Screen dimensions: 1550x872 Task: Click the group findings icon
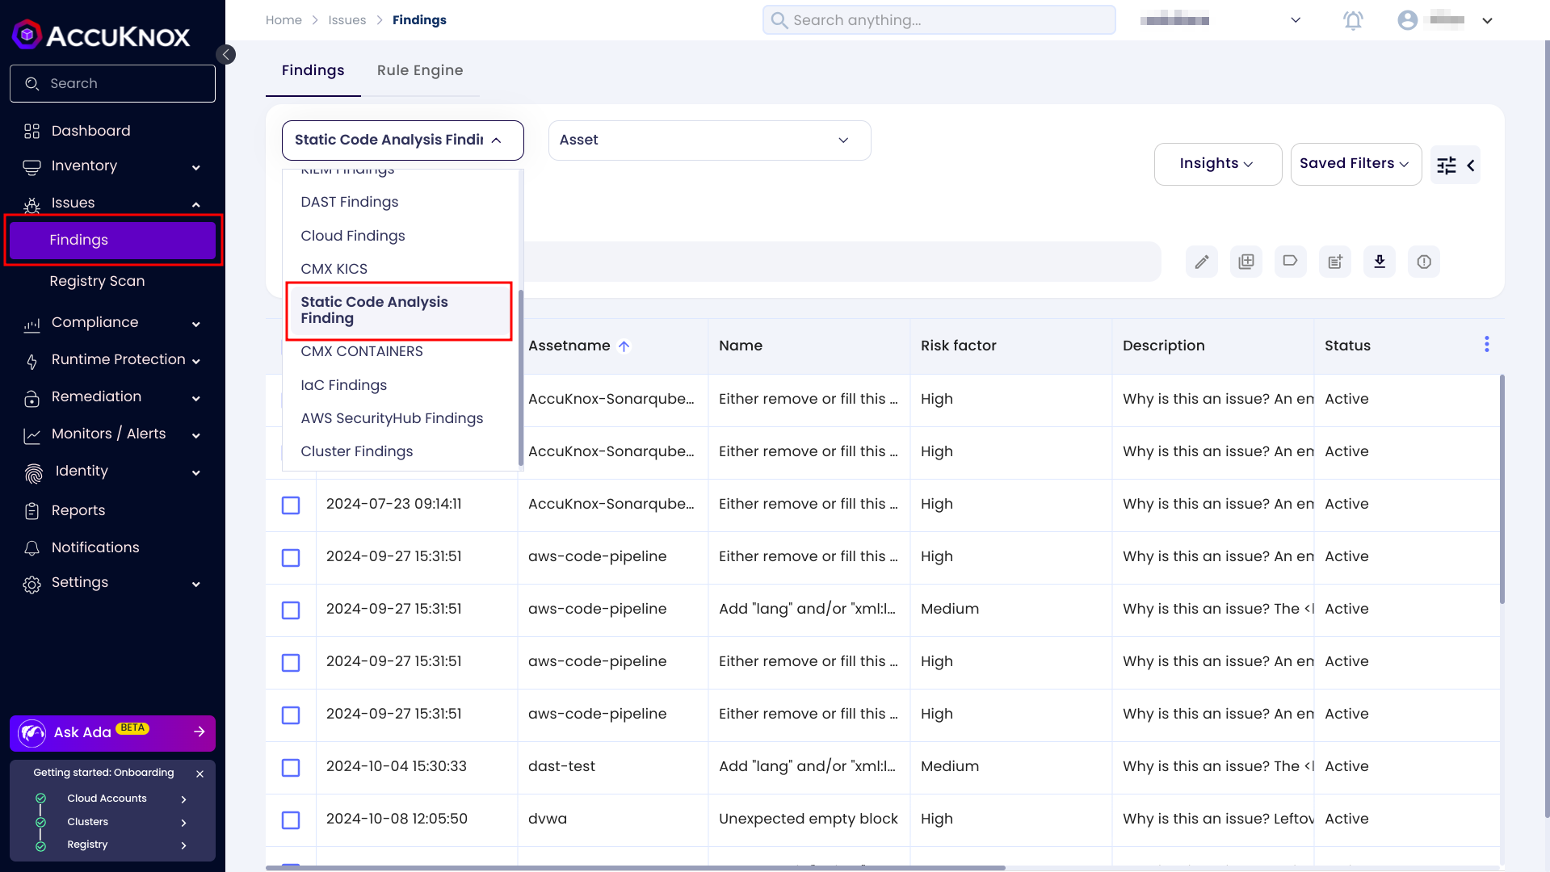(x=1246, y=262)
